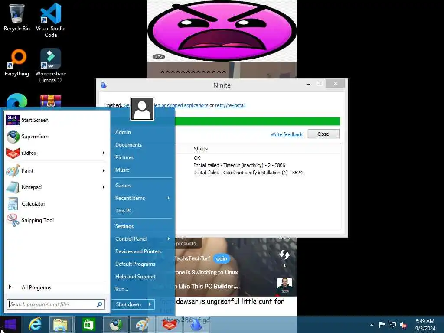Click the Ninite title bar icon
This screenshot has width=444, height=333.
click(104, 85)
